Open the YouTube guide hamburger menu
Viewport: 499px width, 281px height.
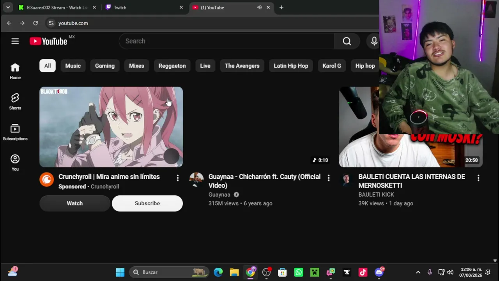pos(15,41)
